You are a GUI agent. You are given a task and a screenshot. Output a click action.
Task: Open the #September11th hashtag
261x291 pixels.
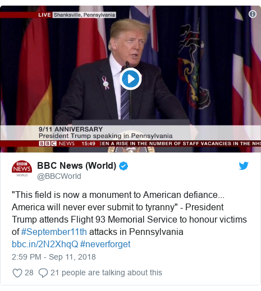54,232
